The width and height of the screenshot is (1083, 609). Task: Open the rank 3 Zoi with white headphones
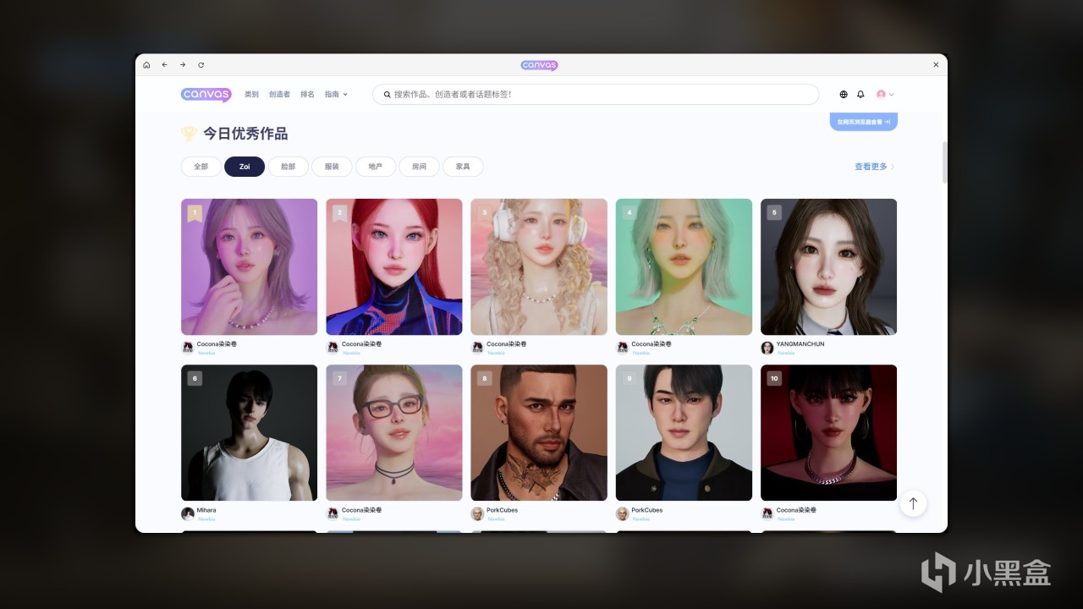click(x=539, y=266)
